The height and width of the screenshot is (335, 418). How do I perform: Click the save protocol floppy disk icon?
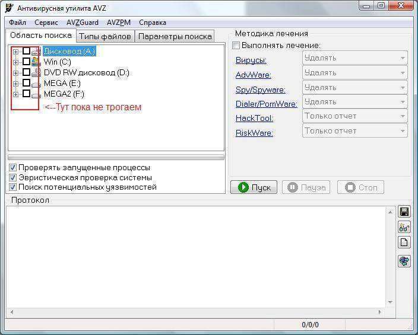[404, 212]
